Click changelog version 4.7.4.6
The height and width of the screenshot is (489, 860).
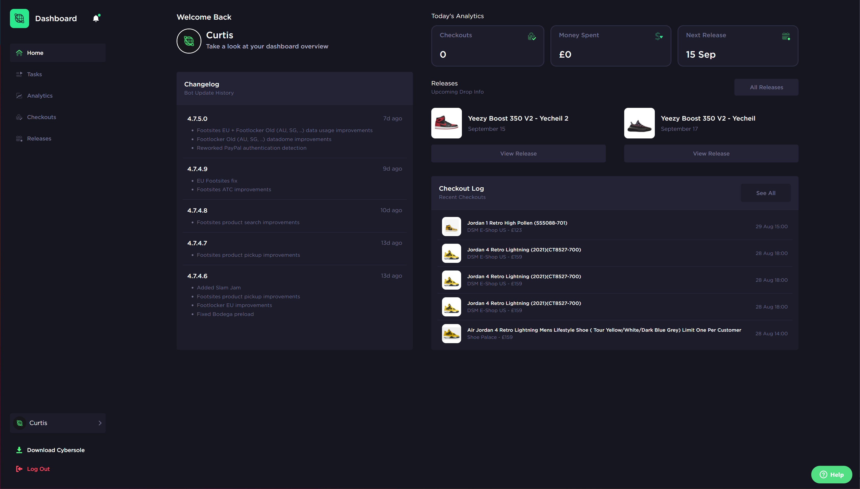[x=197, y=276]
